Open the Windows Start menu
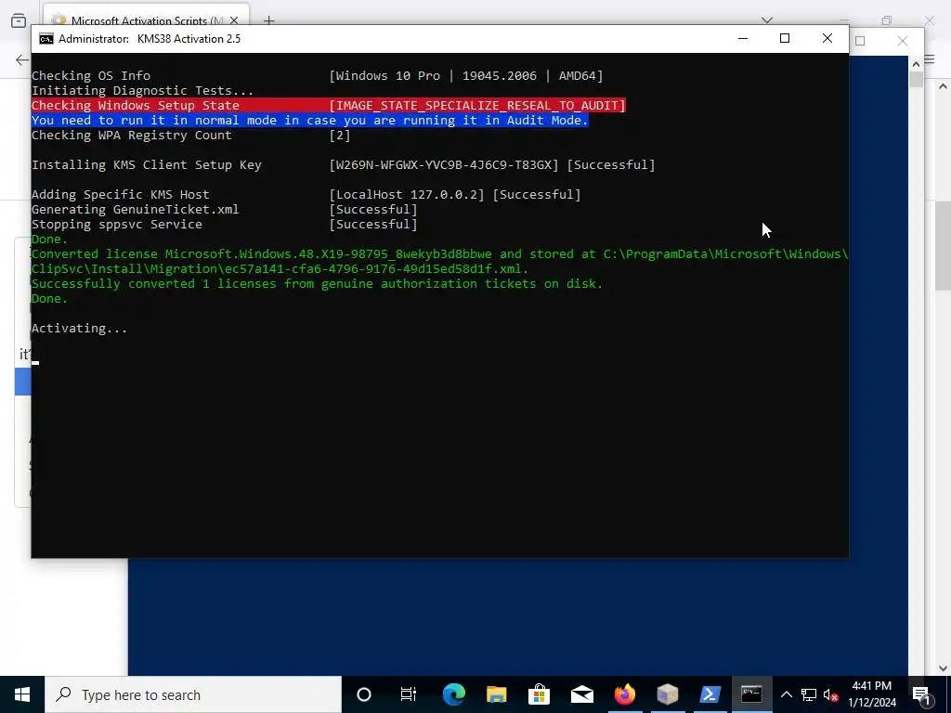Image resolution: width=951 pixels, height=713 pixels. pos(22,694)
